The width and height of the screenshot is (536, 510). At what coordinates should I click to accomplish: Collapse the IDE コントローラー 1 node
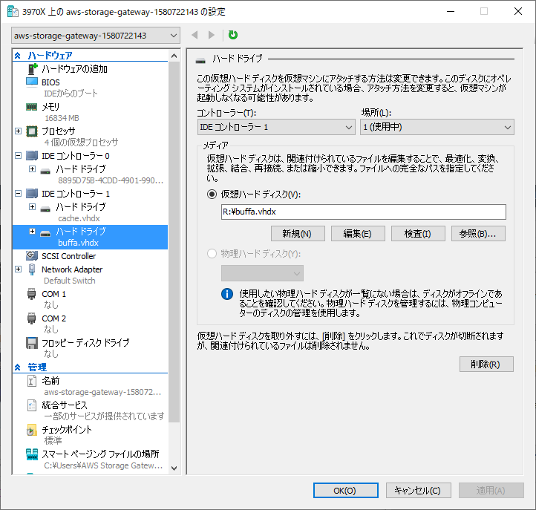(x=18, y=194)
